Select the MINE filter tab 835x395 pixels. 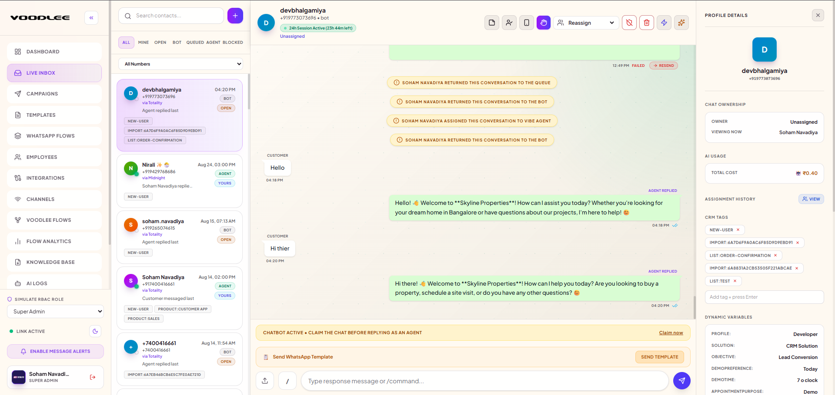(x=144, y=43)
